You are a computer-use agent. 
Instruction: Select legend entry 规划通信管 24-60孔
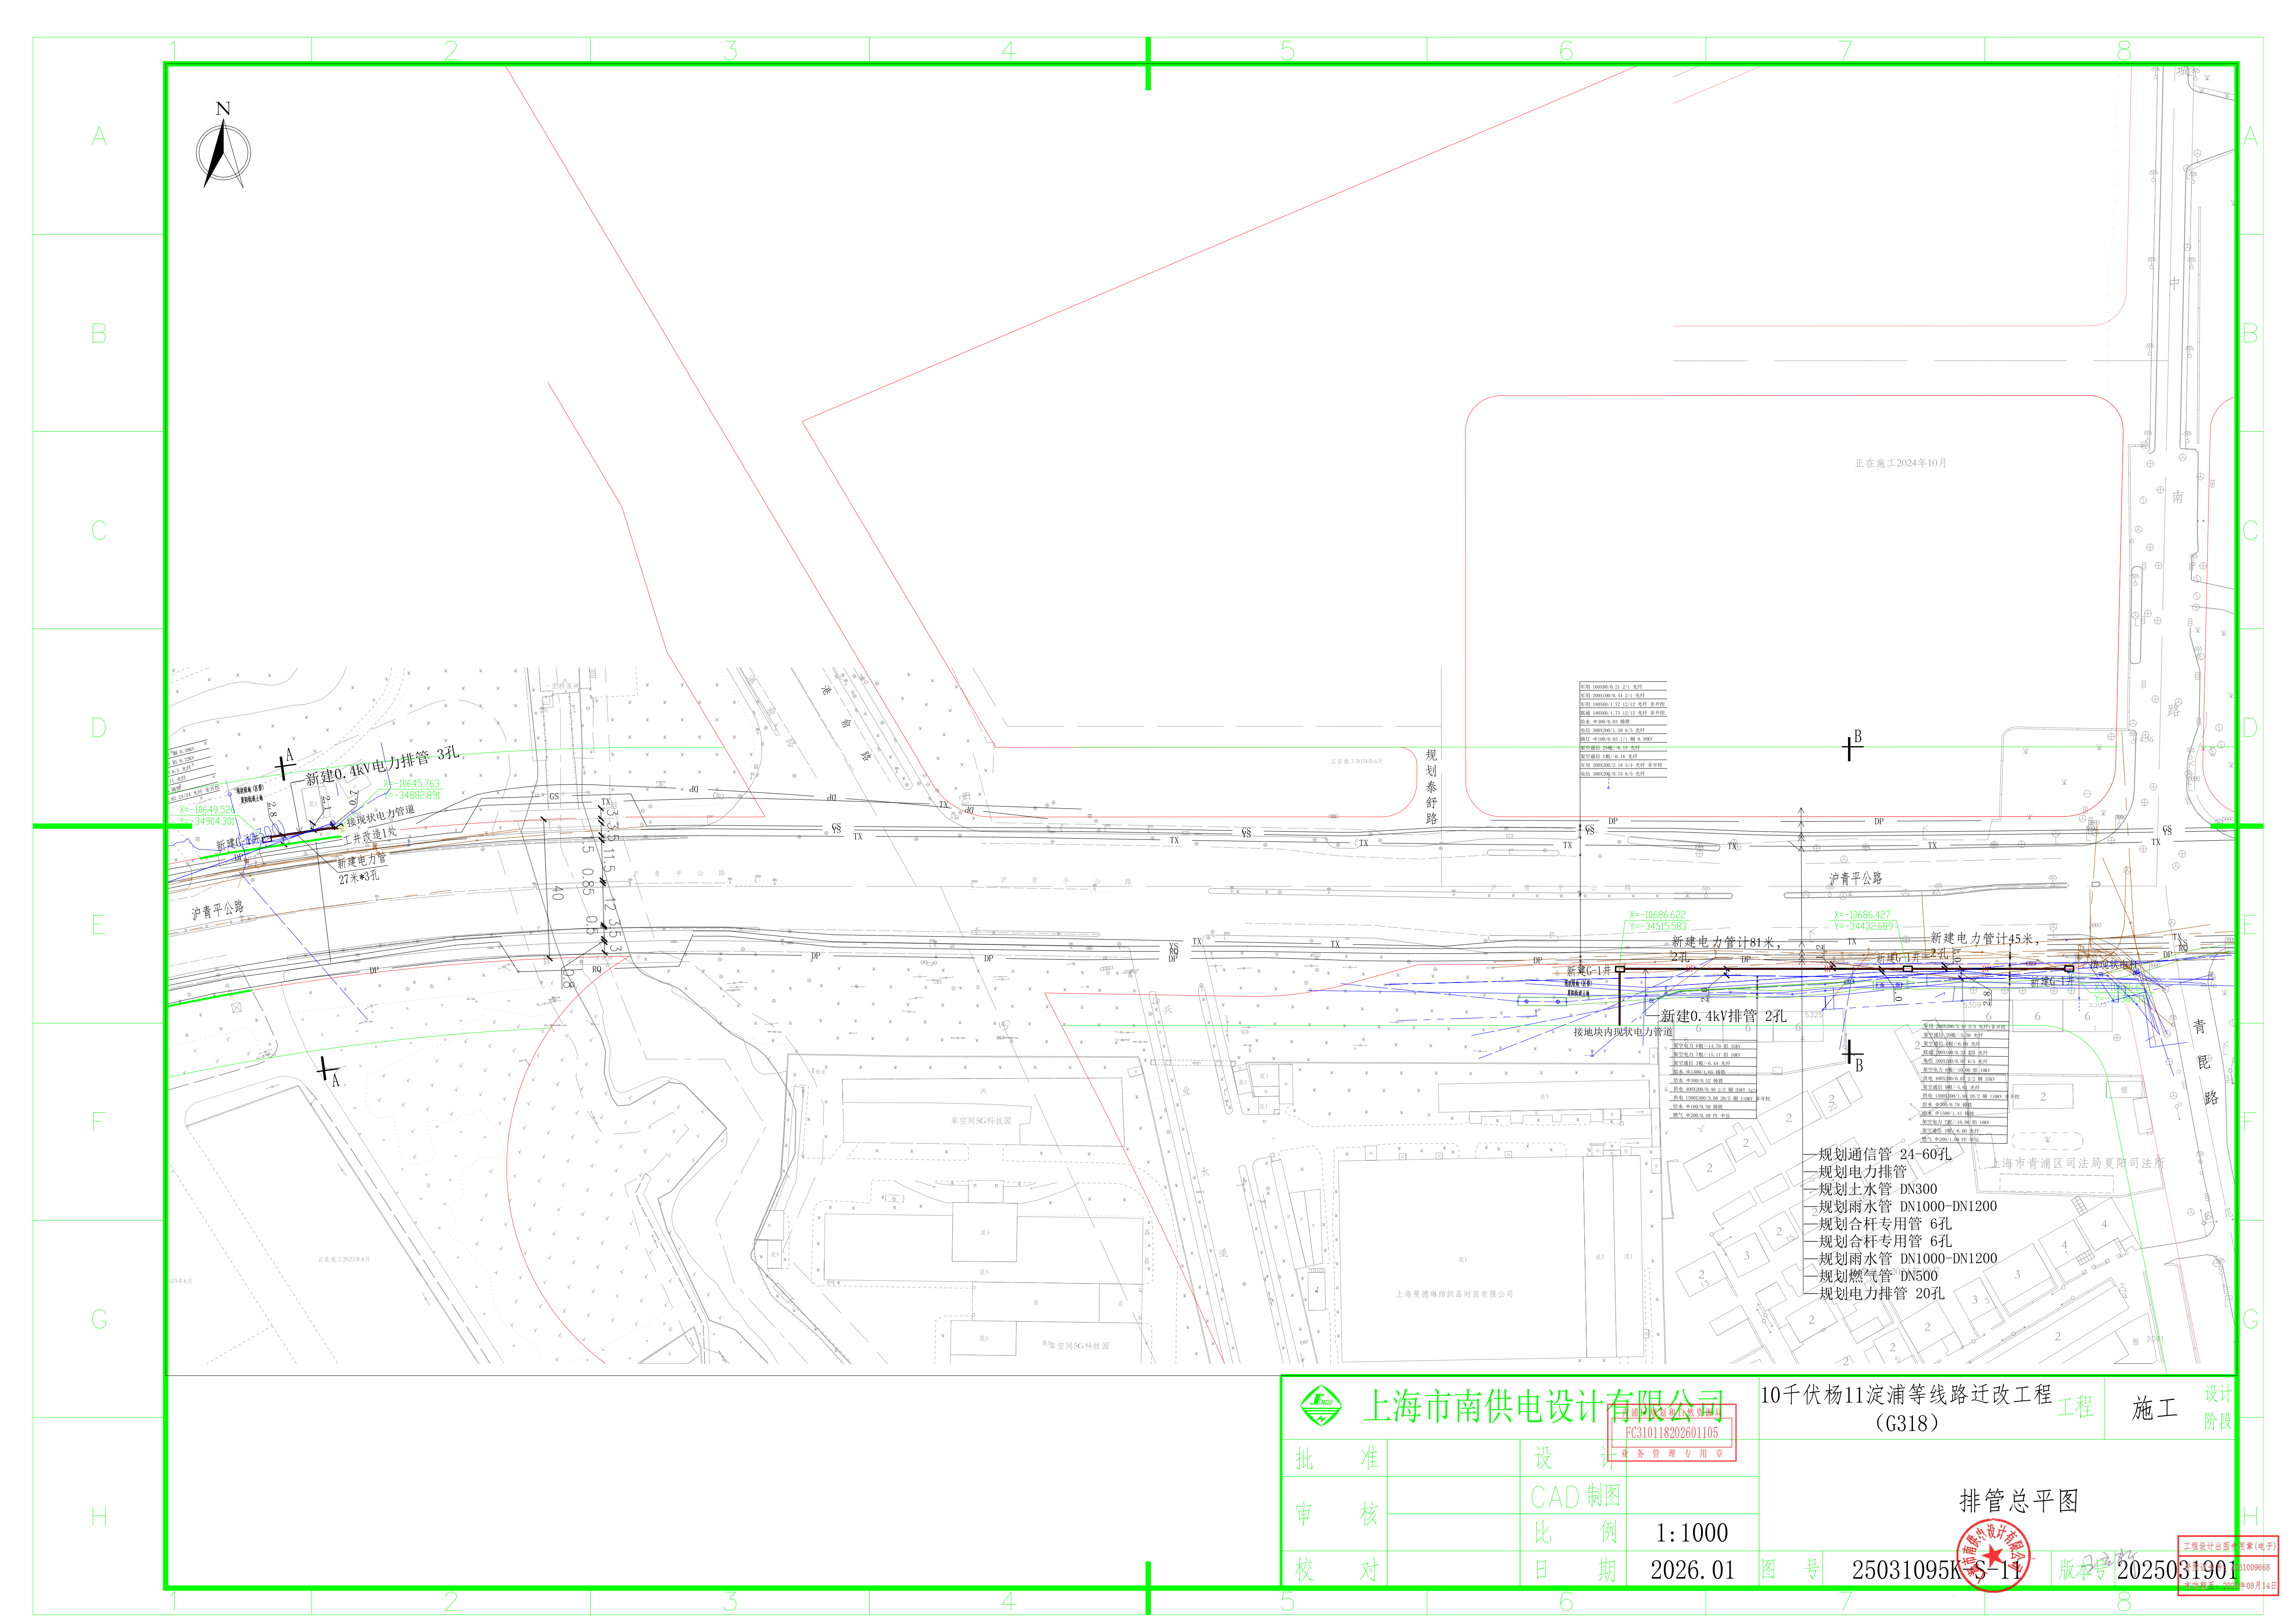tap(1885, 1154)
